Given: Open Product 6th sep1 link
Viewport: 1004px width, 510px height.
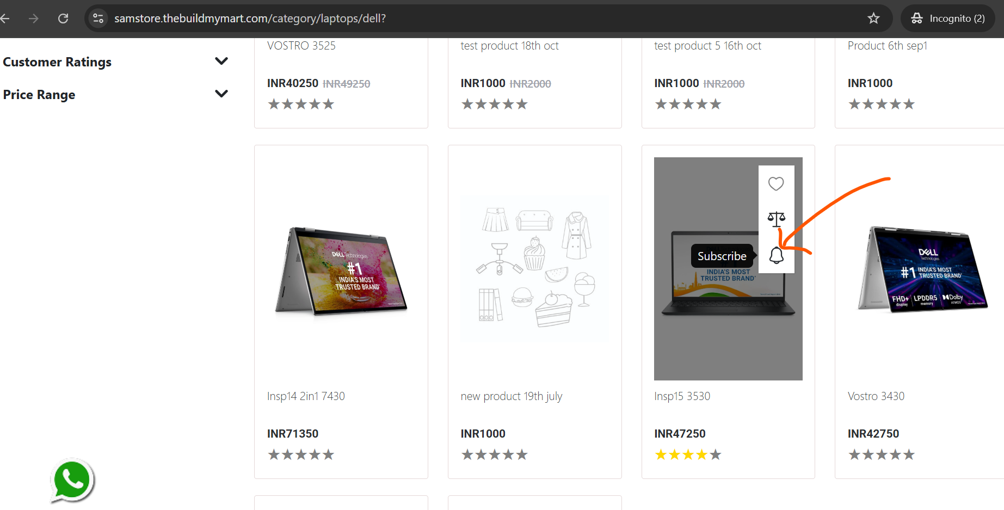Looking at the screenshot, I should [x=888, y=46].
